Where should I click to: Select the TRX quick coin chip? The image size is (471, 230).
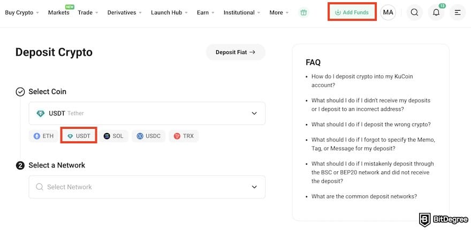click(x=184, y=136)
